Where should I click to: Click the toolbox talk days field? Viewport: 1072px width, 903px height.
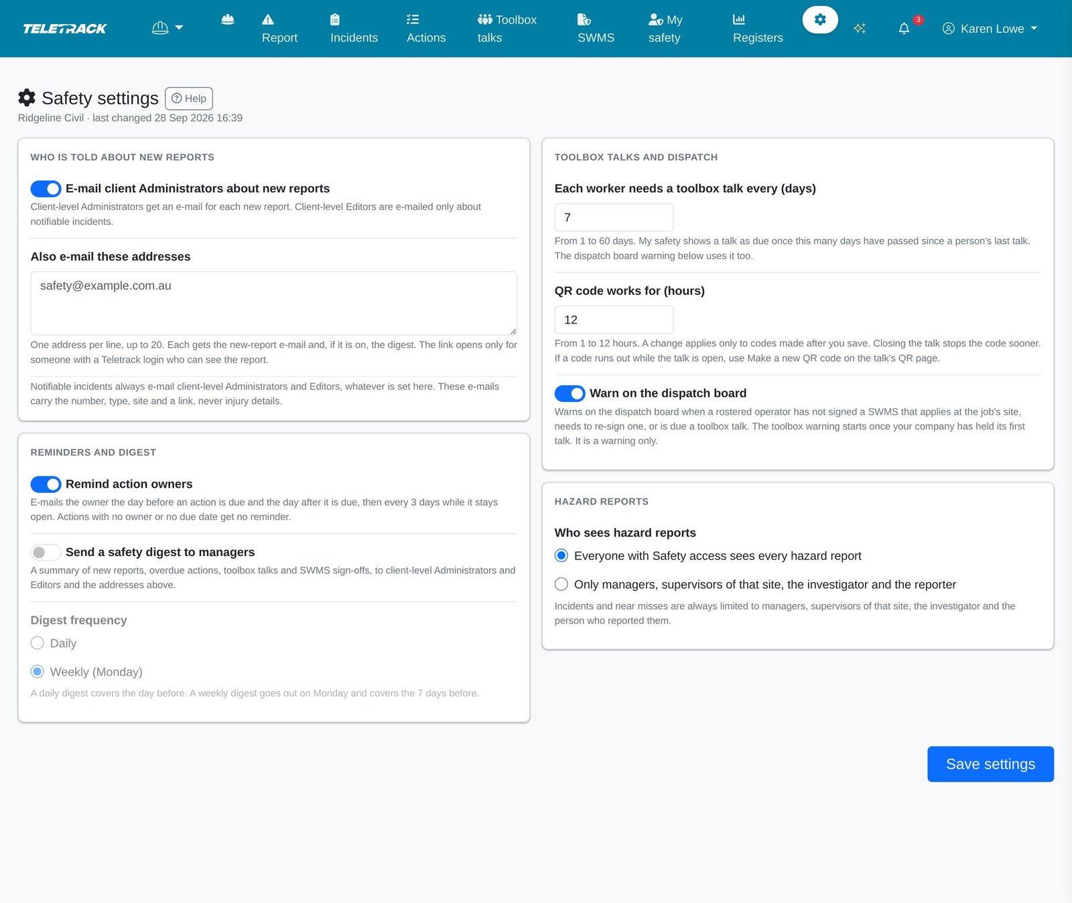coord(614,218)
